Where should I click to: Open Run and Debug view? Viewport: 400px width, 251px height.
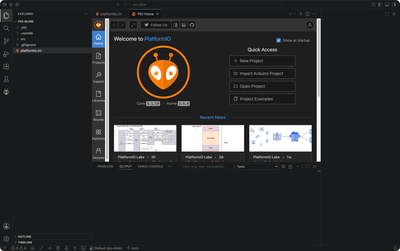(6, 54)
